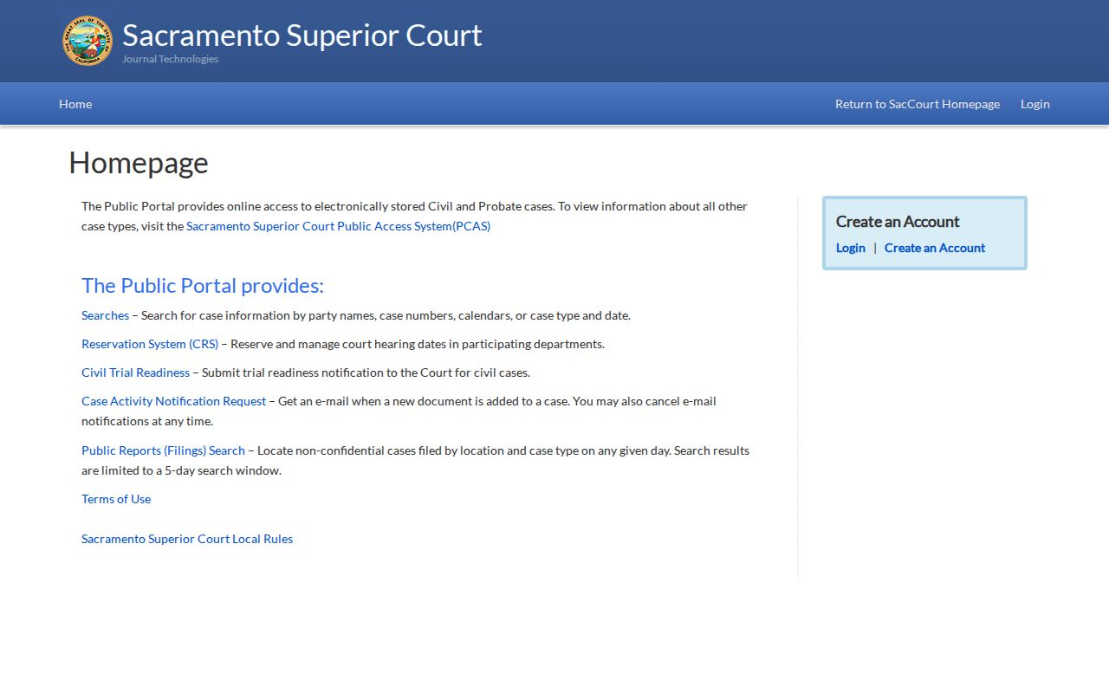
Task: Open the Civil Trial Readiness link
Action: pyautogui.click(x=135, y=372)
